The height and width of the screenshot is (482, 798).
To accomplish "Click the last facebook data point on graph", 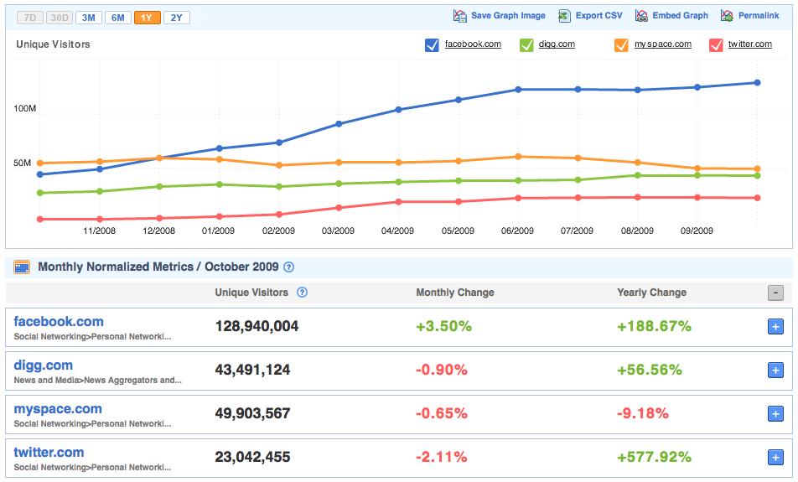I will (757, 82).
